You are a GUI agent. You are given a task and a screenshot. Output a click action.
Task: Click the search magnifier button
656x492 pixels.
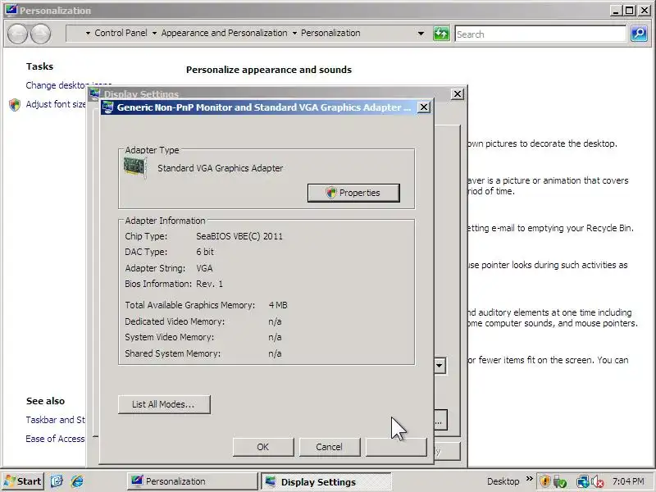pos(639,34)
